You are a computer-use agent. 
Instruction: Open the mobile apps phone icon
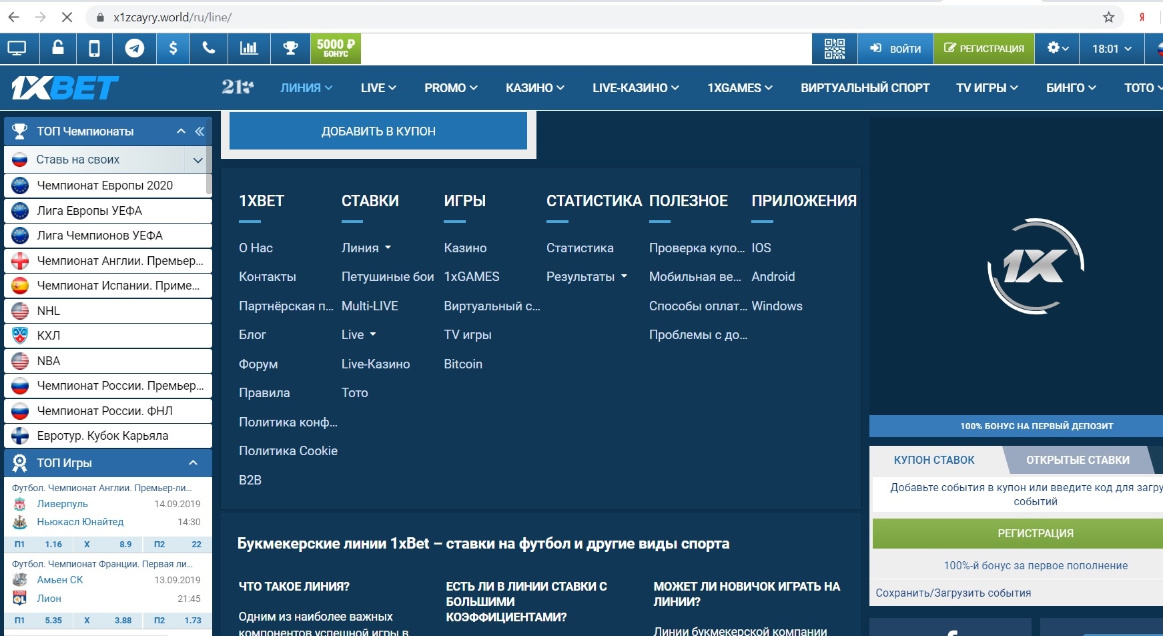(x=95, y=49)
